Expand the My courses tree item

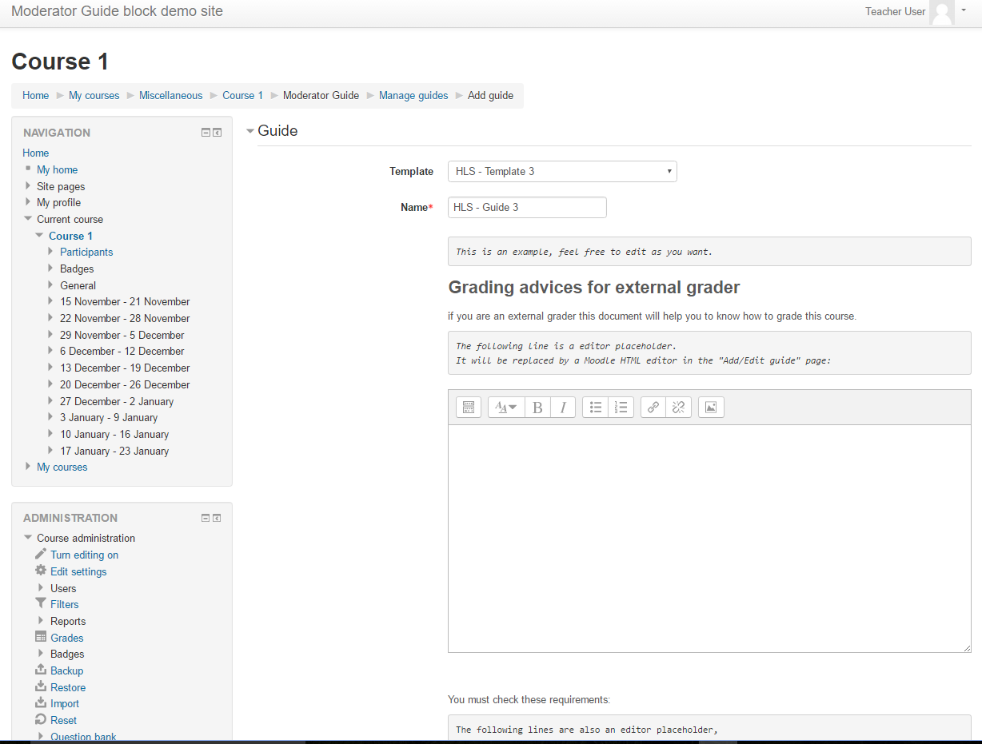[29, 467]
